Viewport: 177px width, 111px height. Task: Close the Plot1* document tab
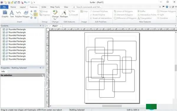[60, 26]
